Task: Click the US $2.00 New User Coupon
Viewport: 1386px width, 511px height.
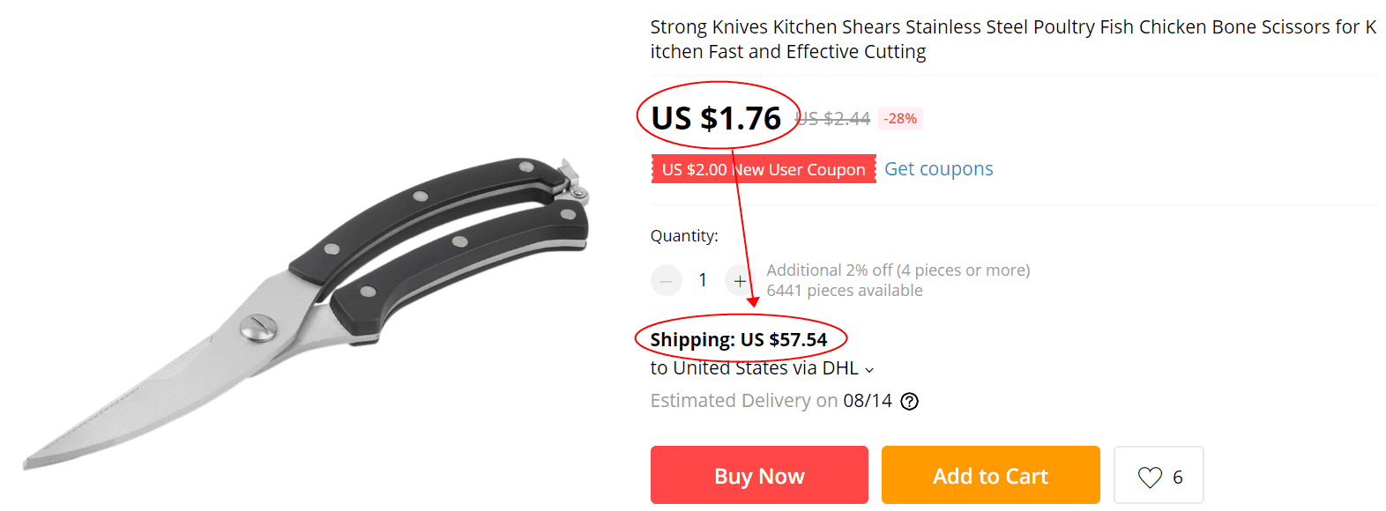Action: coord(763,169)
